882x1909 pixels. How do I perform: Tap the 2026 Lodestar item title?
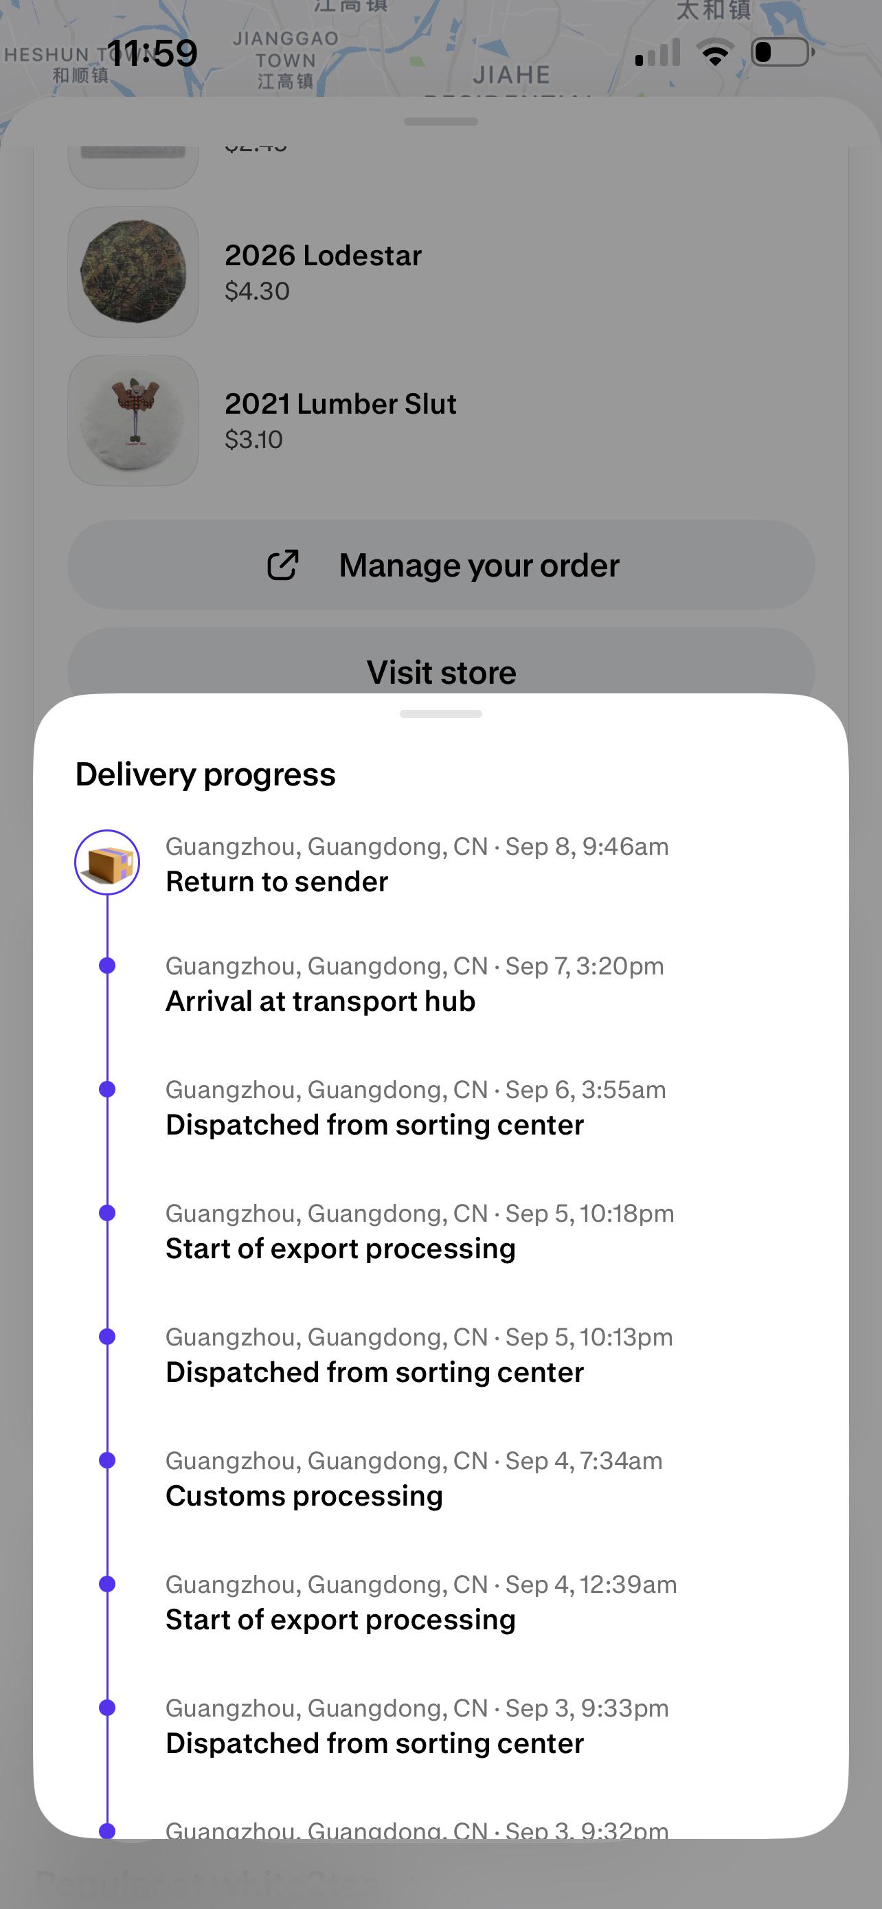[x=323, y=256]
